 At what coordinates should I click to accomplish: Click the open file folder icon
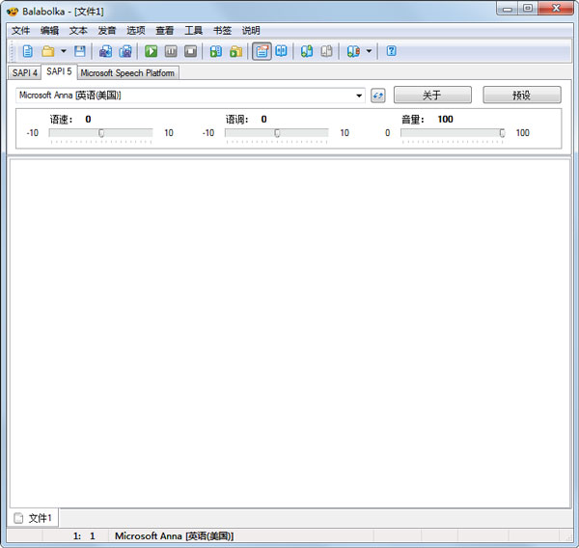(x=47, y=51)
